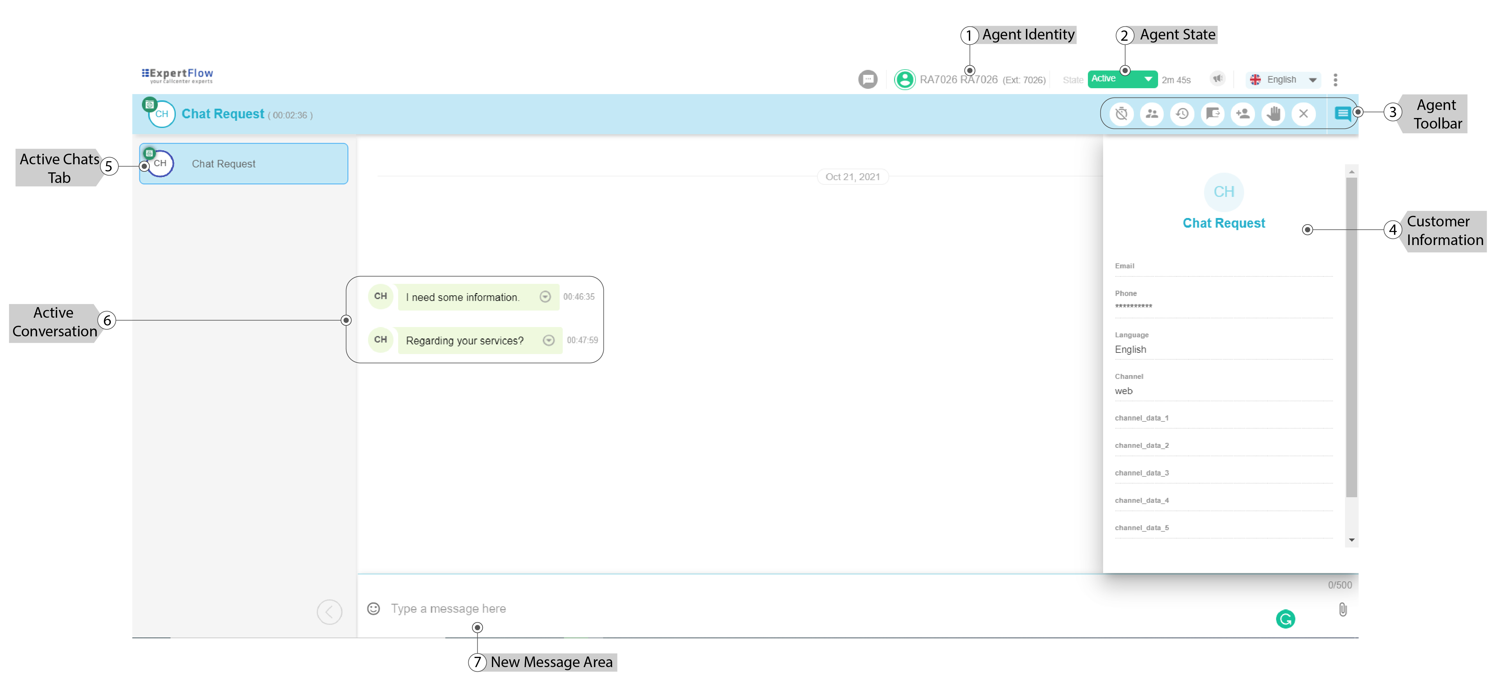Open the participants (two people) icon
Screen dimensions: 1491x700
click(x=1152, y=113)
